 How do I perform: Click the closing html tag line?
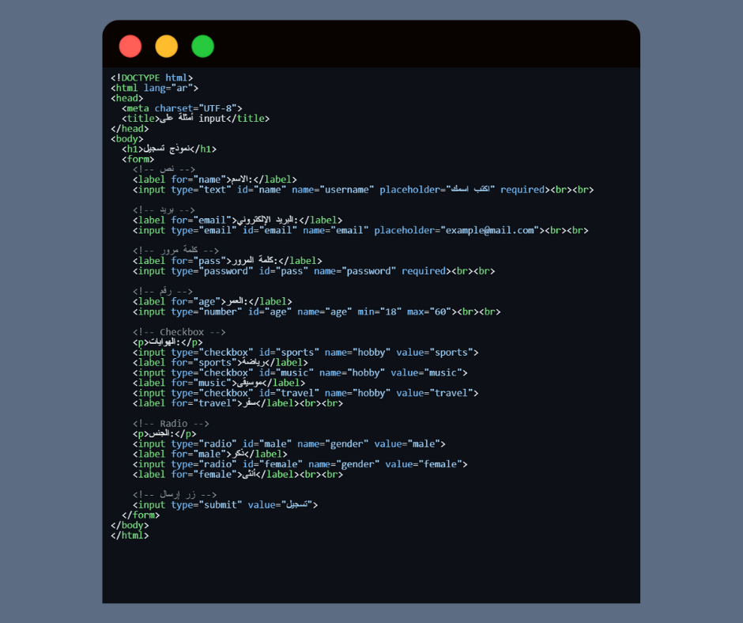(x=130, y=535)
